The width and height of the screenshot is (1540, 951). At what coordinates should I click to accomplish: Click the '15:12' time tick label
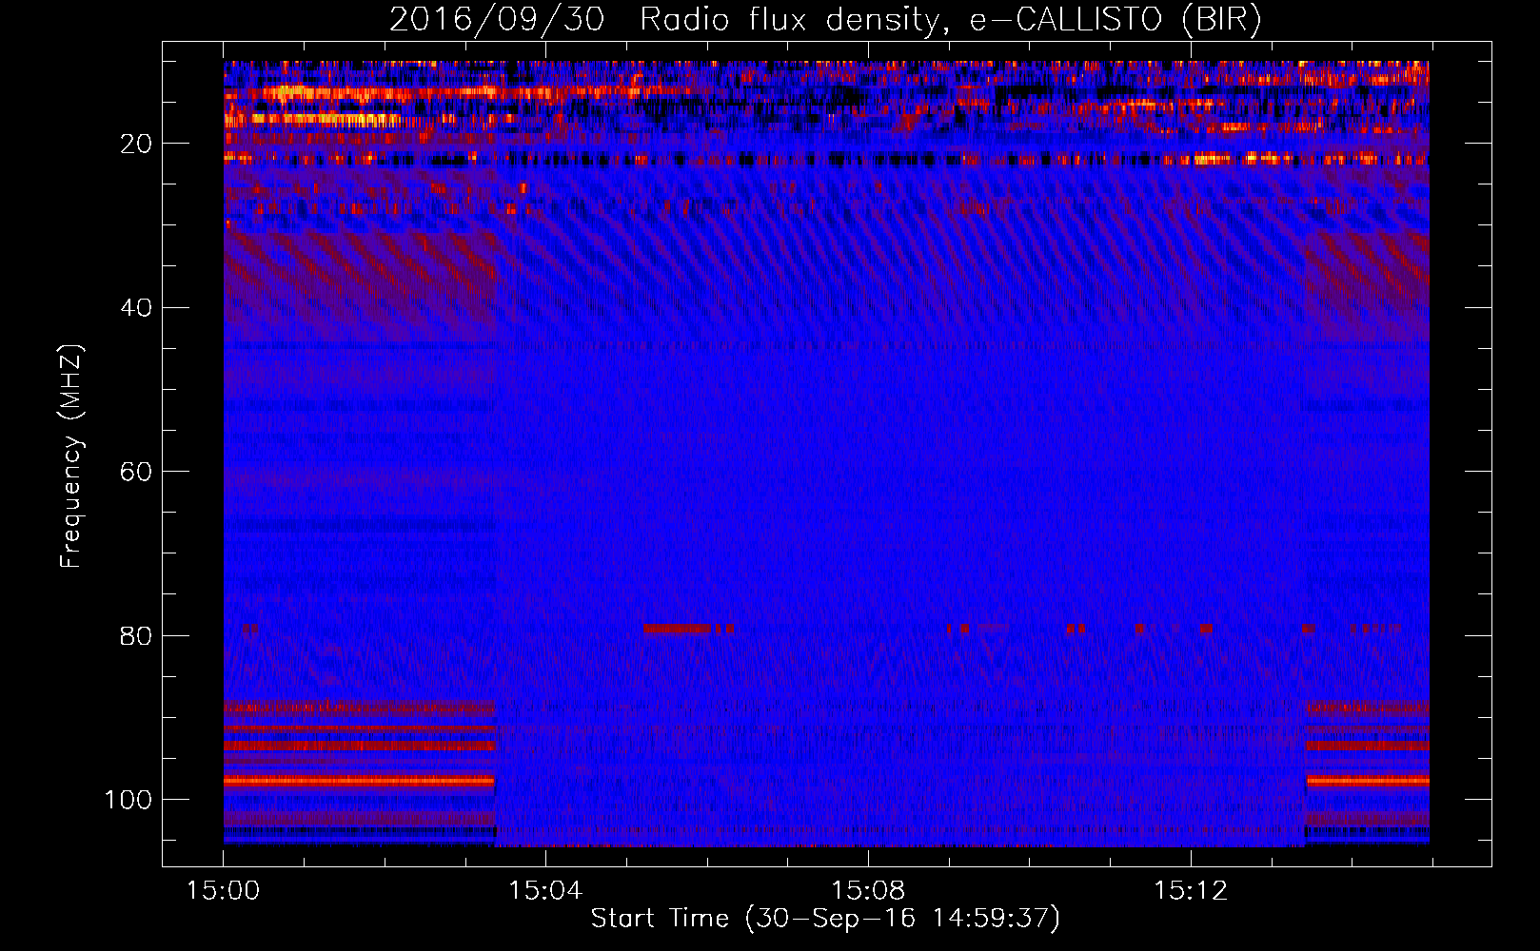(1191, 891)
